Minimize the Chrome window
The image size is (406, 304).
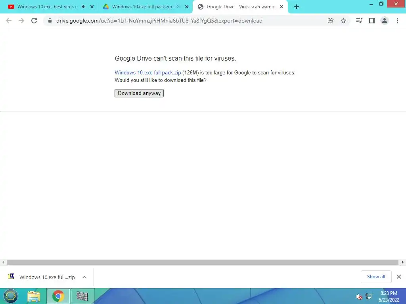[371, 4]
